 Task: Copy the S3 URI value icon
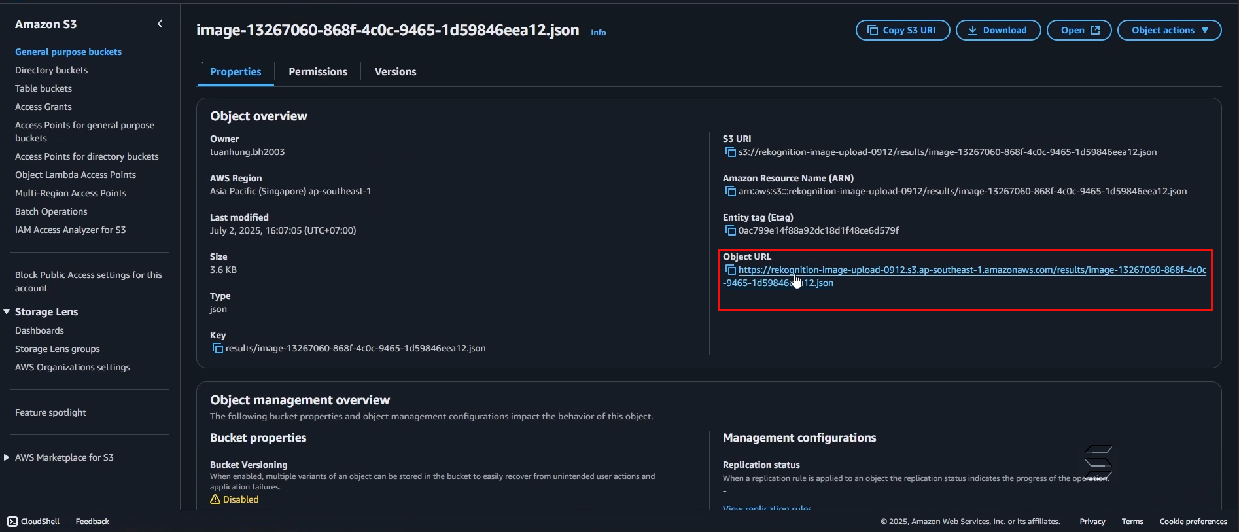730,152
